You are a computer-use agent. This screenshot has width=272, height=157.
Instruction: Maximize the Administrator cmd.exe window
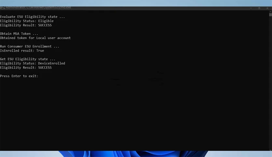(x=259, y=8)
